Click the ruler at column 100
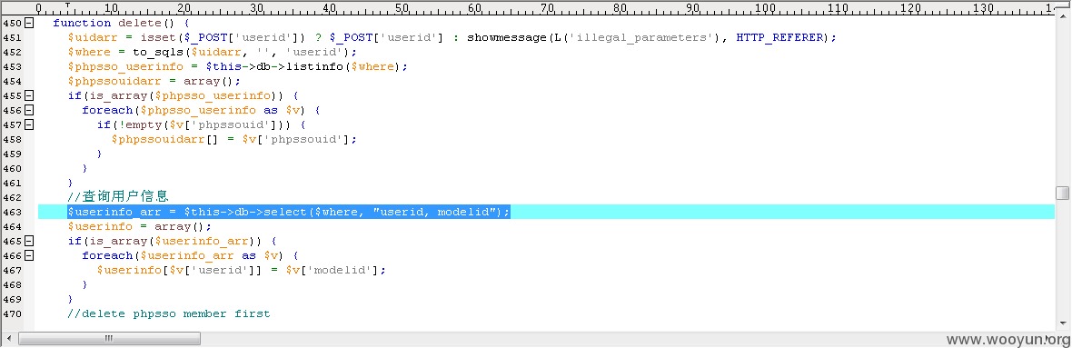 coord(765,8)
